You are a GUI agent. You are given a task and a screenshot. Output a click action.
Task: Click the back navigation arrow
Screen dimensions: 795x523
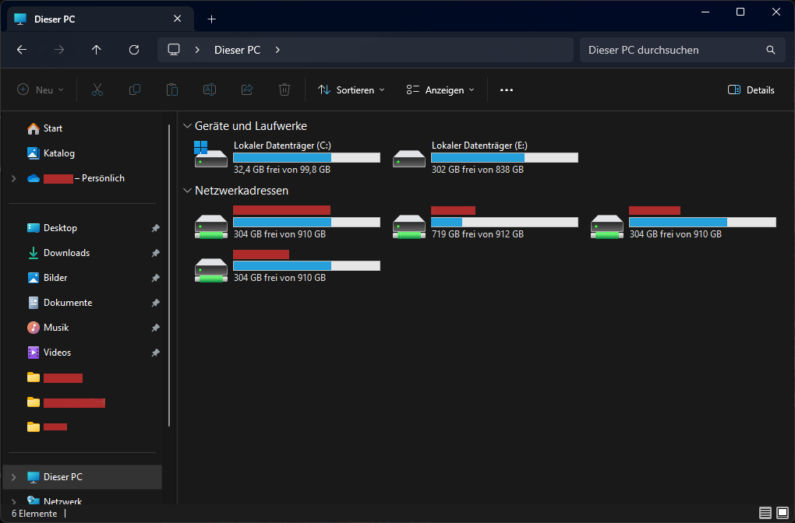pyautogui.click(x=22, y=50)
